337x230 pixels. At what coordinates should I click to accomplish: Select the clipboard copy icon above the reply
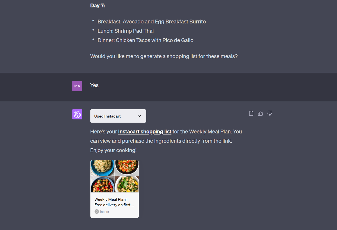pyautogui.click(x=251, y=113)
